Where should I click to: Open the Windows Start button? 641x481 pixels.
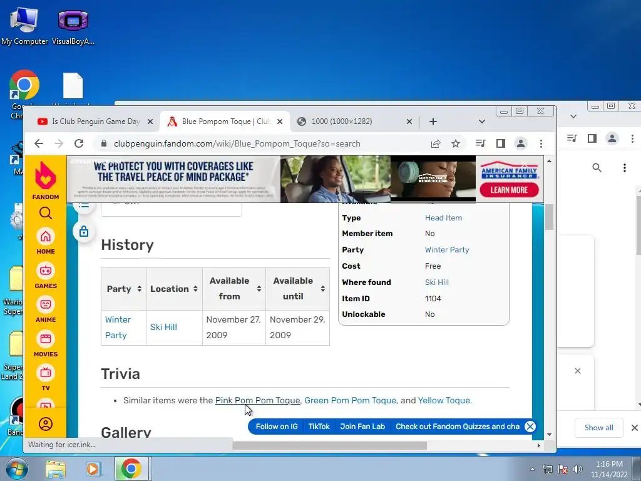coord(16,468)
